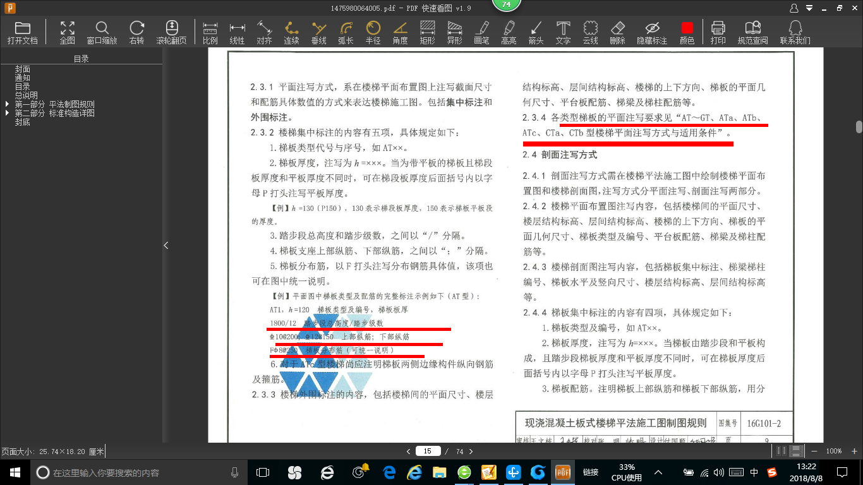This screenshot has height=485, width=863.
Task: Open the 封面 bookmark
Action: [x=23, y=69]
